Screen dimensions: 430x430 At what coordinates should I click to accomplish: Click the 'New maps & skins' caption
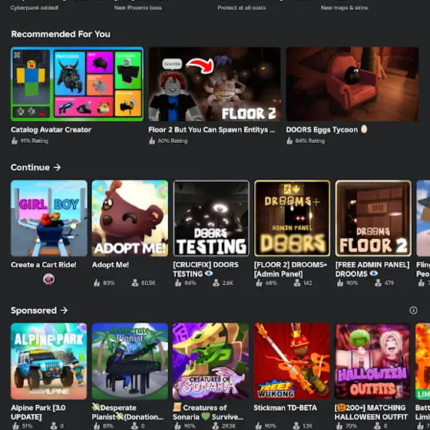tap(345, 8)
